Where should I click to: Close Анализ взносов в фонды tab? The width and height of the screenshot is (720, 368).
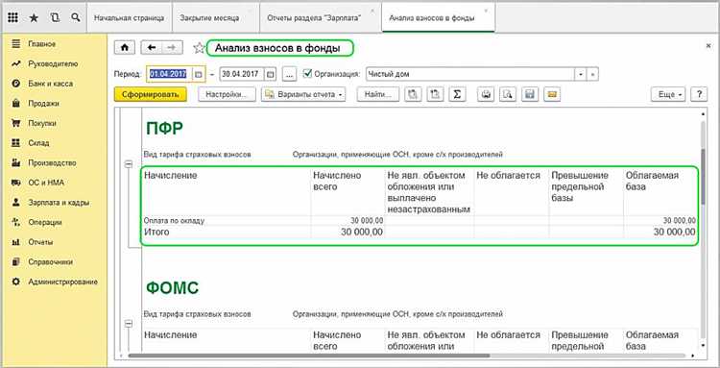point(487,11)
